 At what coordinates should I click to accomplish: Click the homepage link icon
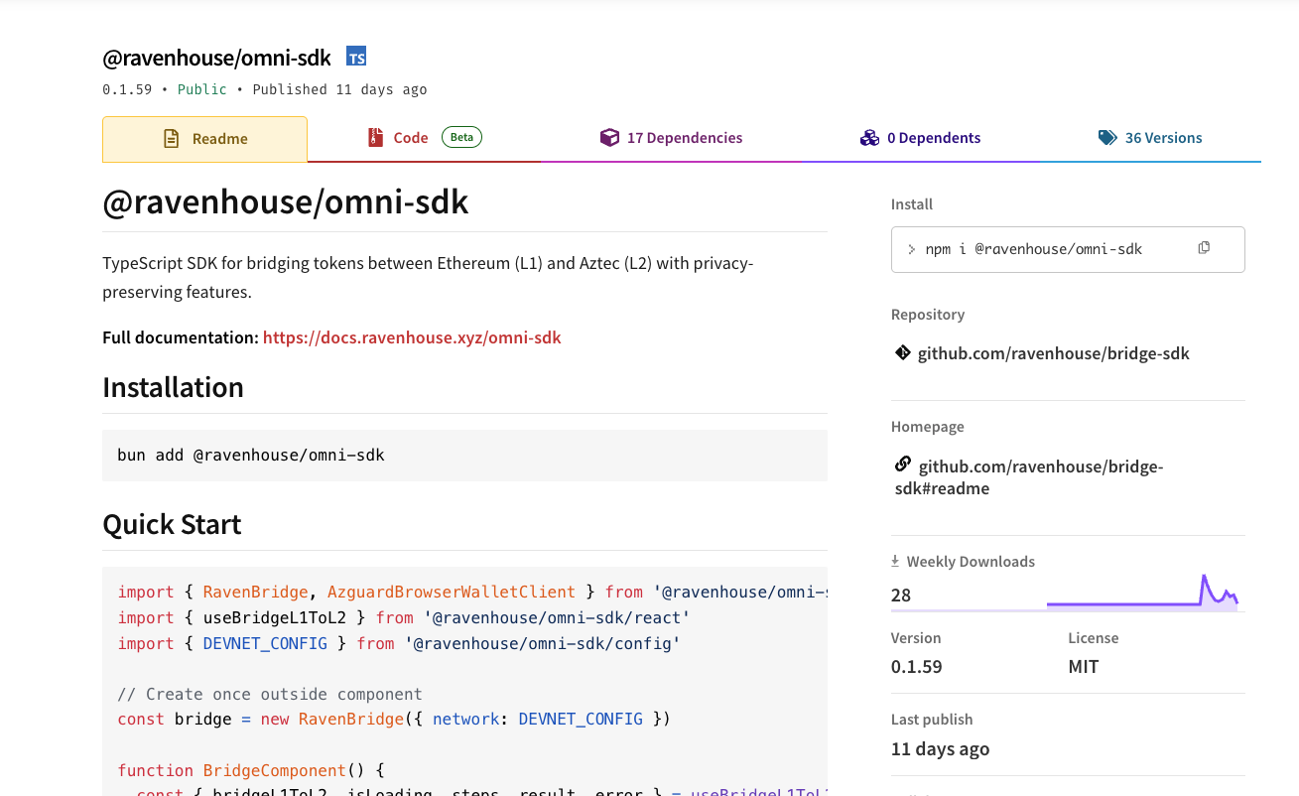coord(902,464)
